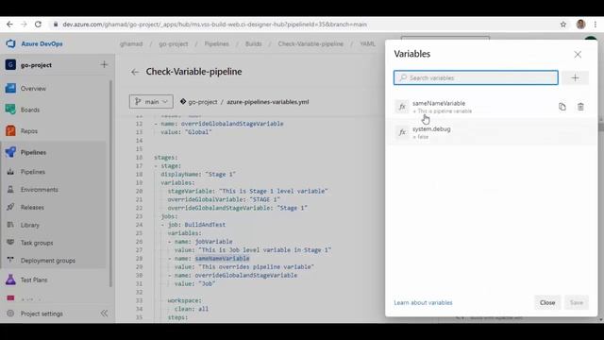Click the fx icon beside system.debug
This screenshot has width=604, height=340.
pos(402,132)
